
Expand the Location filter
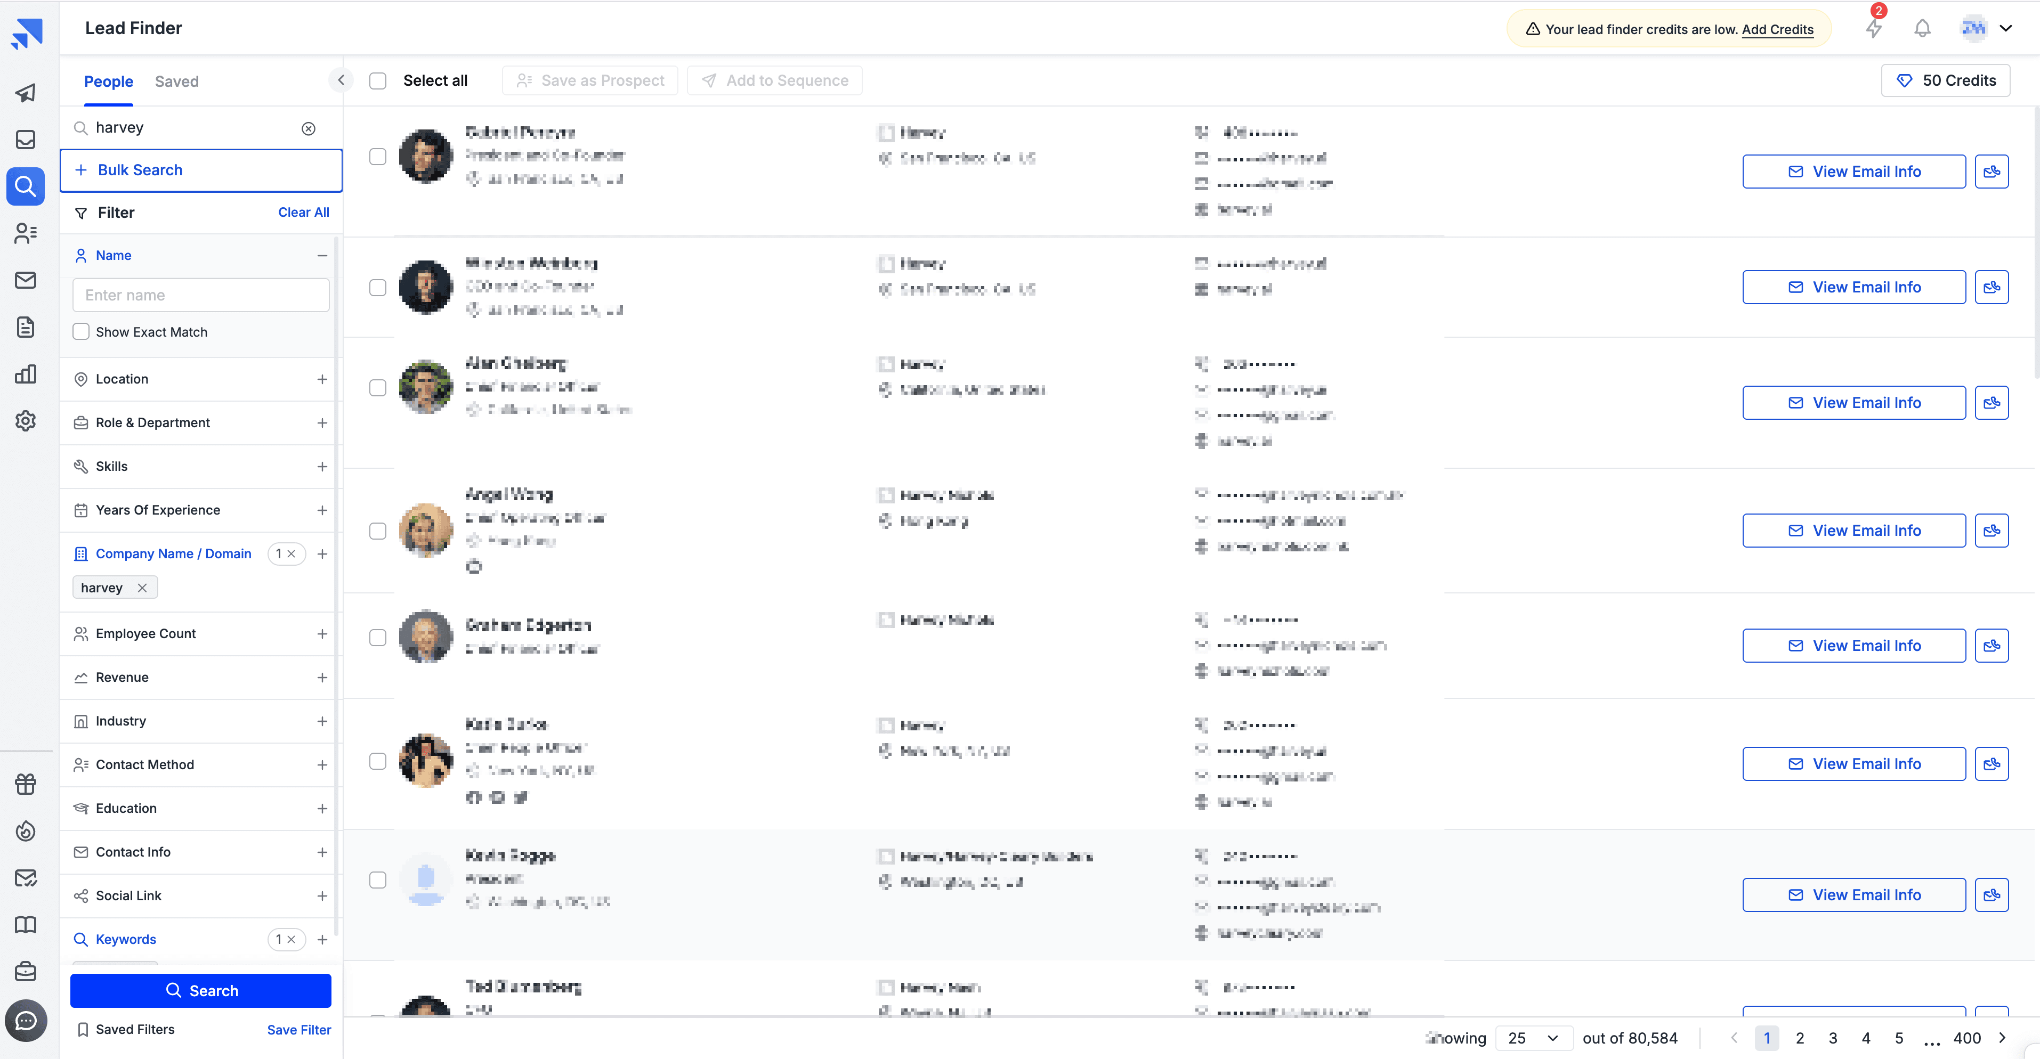coord(321,379)
